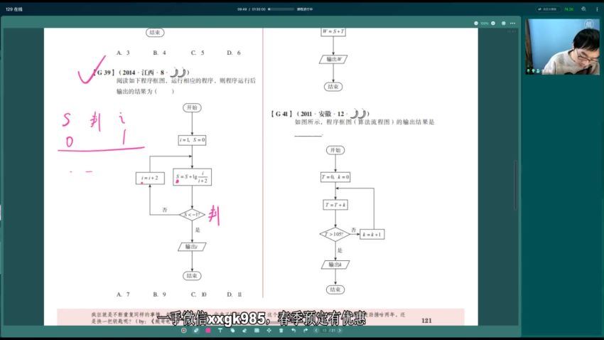Click answer option B. 9 of G39
The width and height of the screenshot is (604, 340).
tap(159, 294)
